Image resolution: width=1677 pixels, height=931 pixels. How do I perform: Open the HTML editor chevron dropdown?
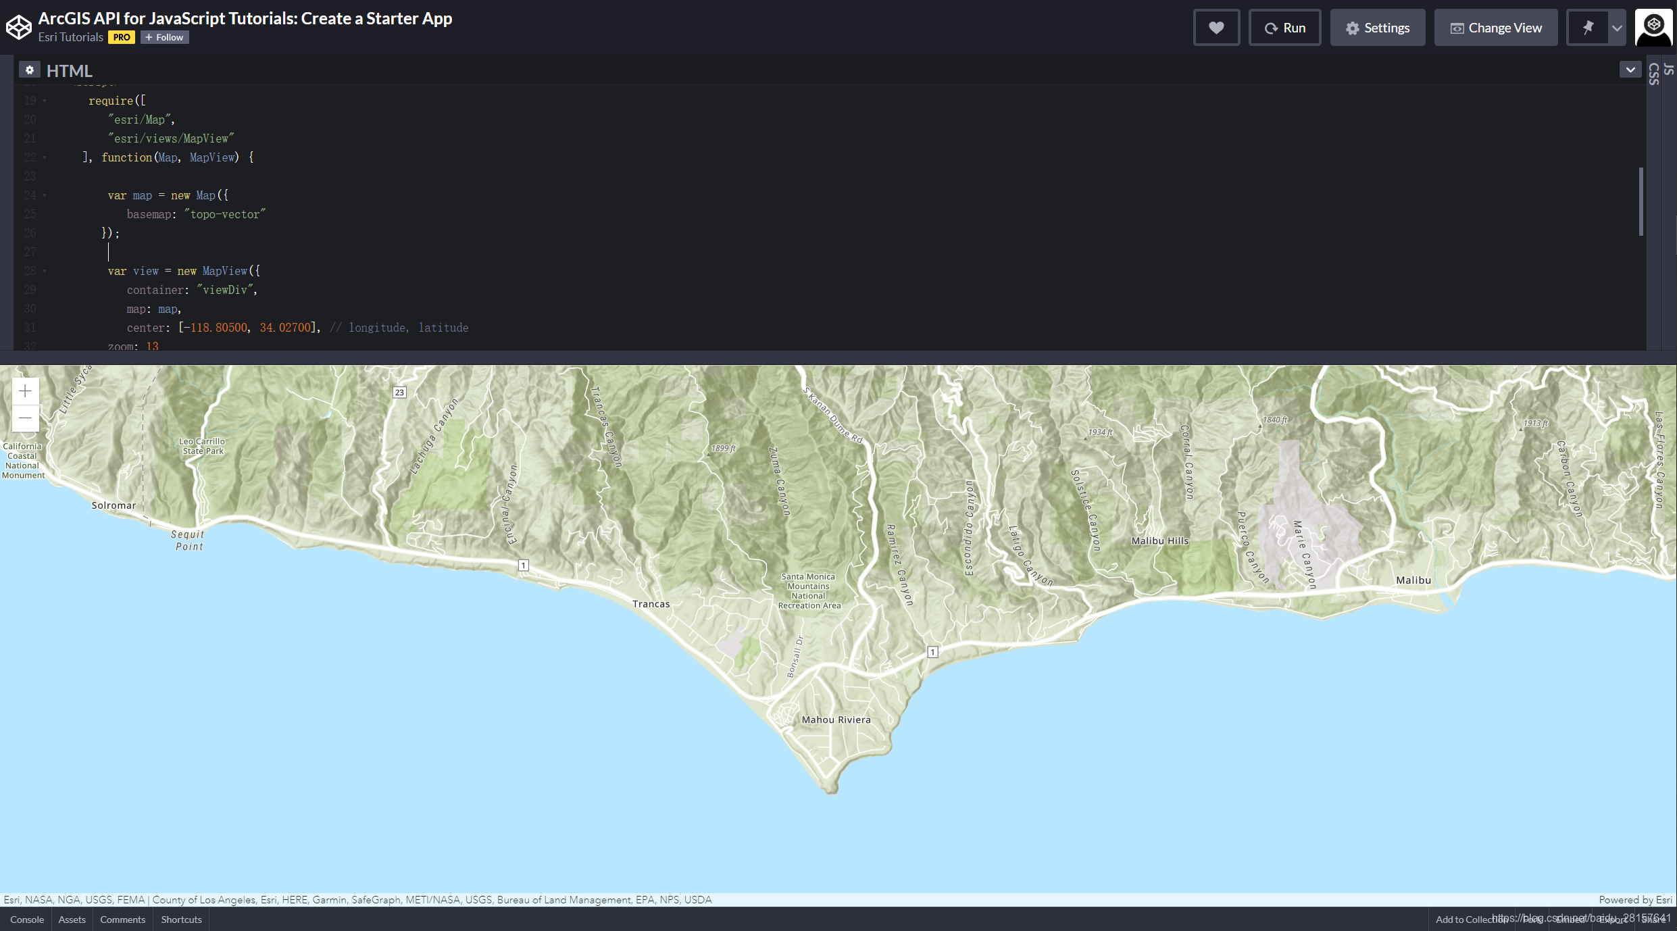(1630, 70)
